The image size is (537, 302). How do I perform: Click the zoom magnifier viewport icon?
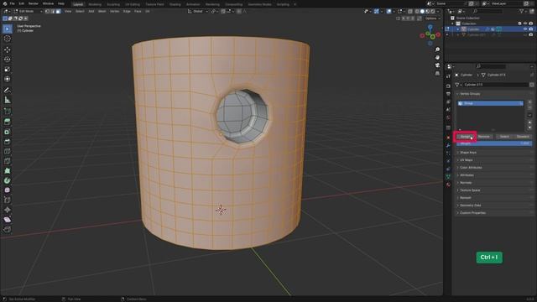[x=437, y=49]
